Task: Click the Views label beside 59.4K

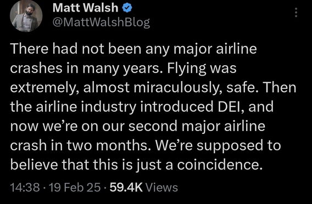Action: (162, 188)
